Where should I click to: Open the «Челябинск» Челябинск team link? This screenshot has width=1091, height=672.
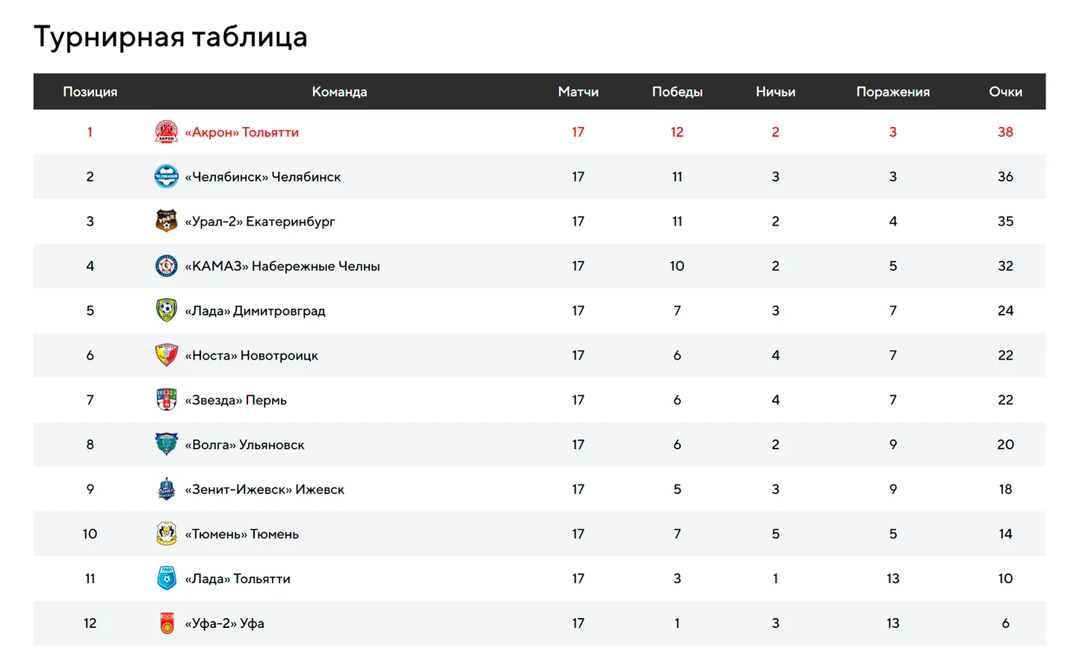click(x=263, y=177)
